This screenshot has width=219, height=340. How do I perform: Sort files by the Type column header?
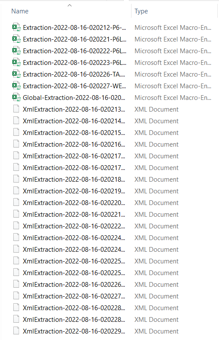point(141,11)
